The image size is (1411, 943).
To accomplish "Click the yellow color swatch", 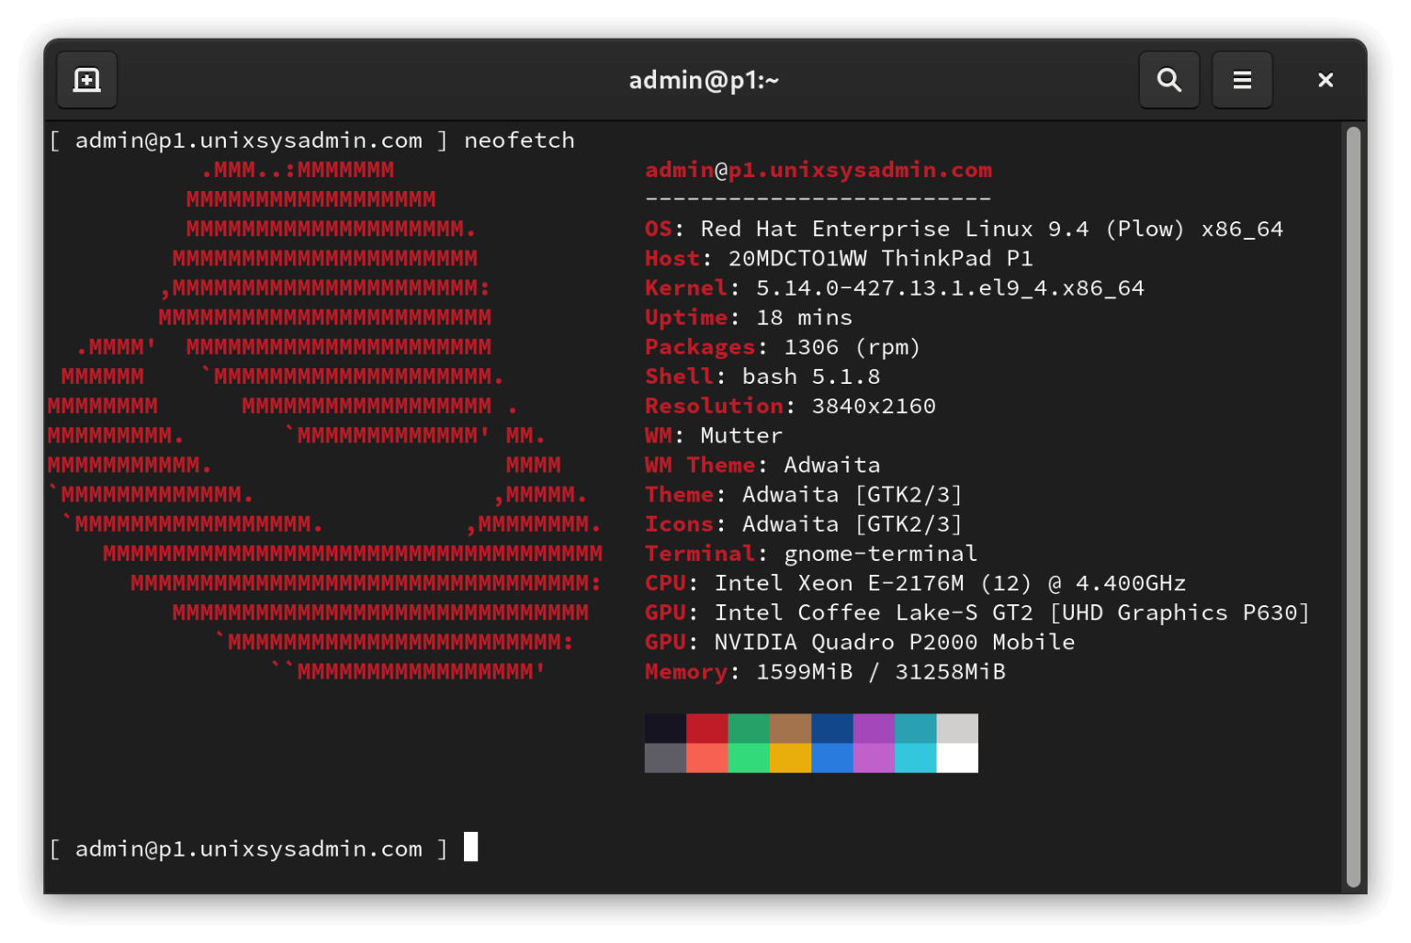I will click(x=791, y=758).
